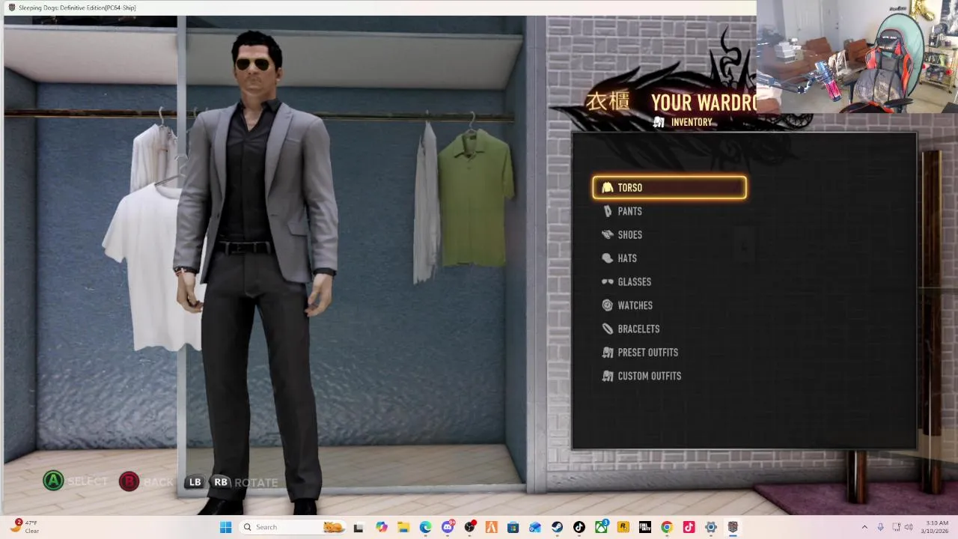Open the black TikTok taskbar icon
Viewport: 958px width, 539px height.
[x=579, y=527]
